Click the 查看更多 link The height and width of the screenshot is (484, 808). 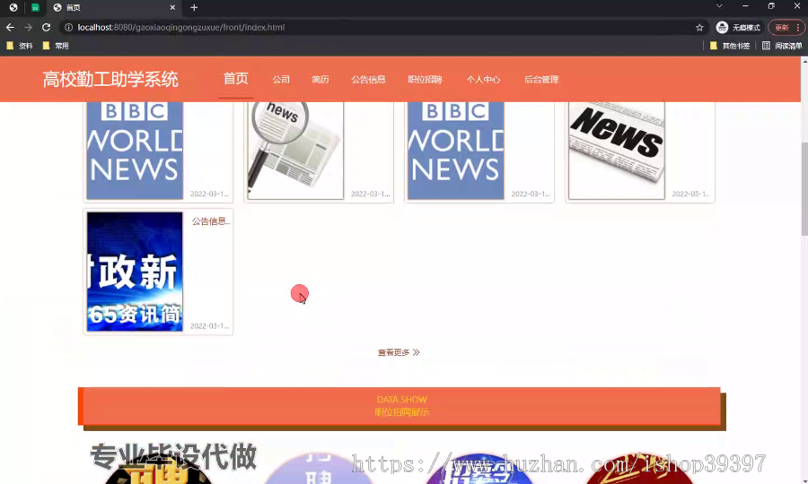[x=399, y=352]
